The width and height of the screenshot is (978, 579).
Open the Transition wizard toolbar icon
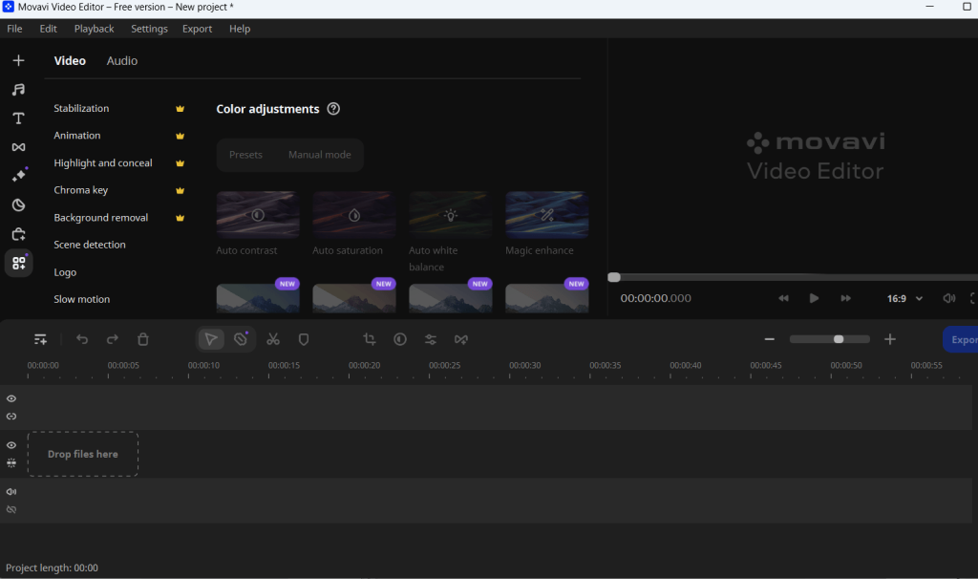click(461, 339)
